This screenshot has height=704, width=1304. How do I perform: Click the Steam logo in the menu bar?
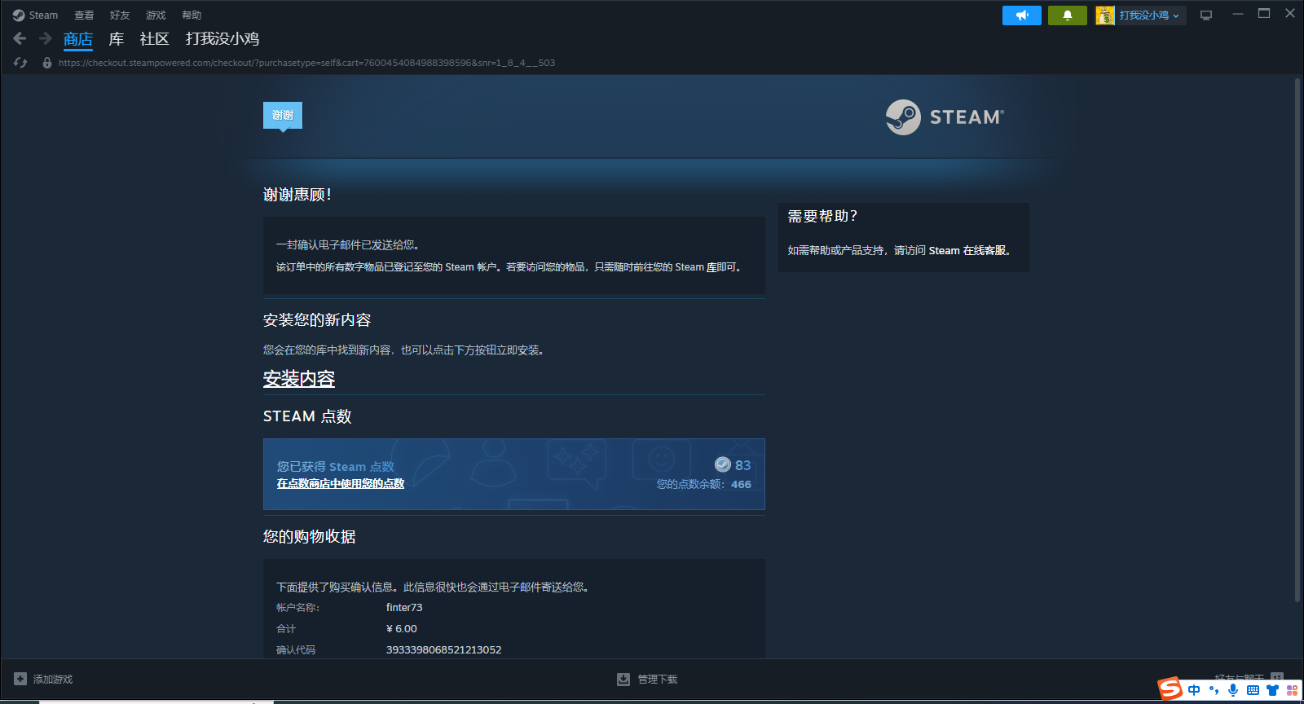click(19, 15)
